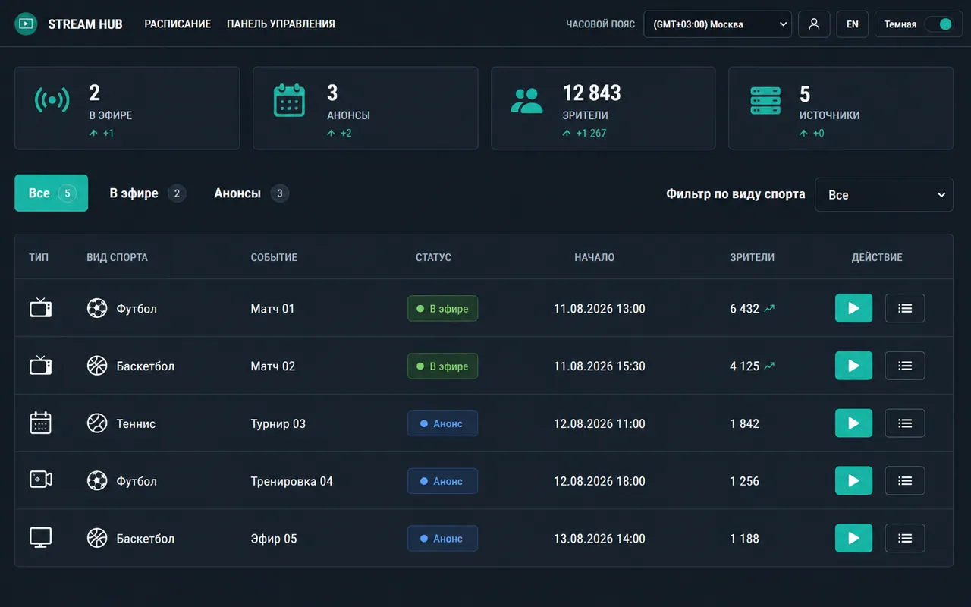Click the tennis ball icon
This screenshot has height=607, width=971.
[97, 423]
